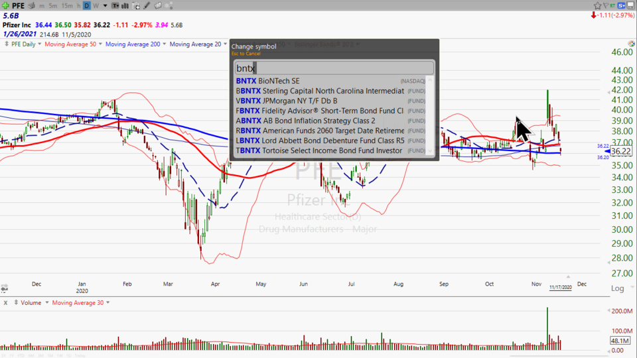
Task: Switch to the 1-minute (m) timeframe
Action: (42, 6)
